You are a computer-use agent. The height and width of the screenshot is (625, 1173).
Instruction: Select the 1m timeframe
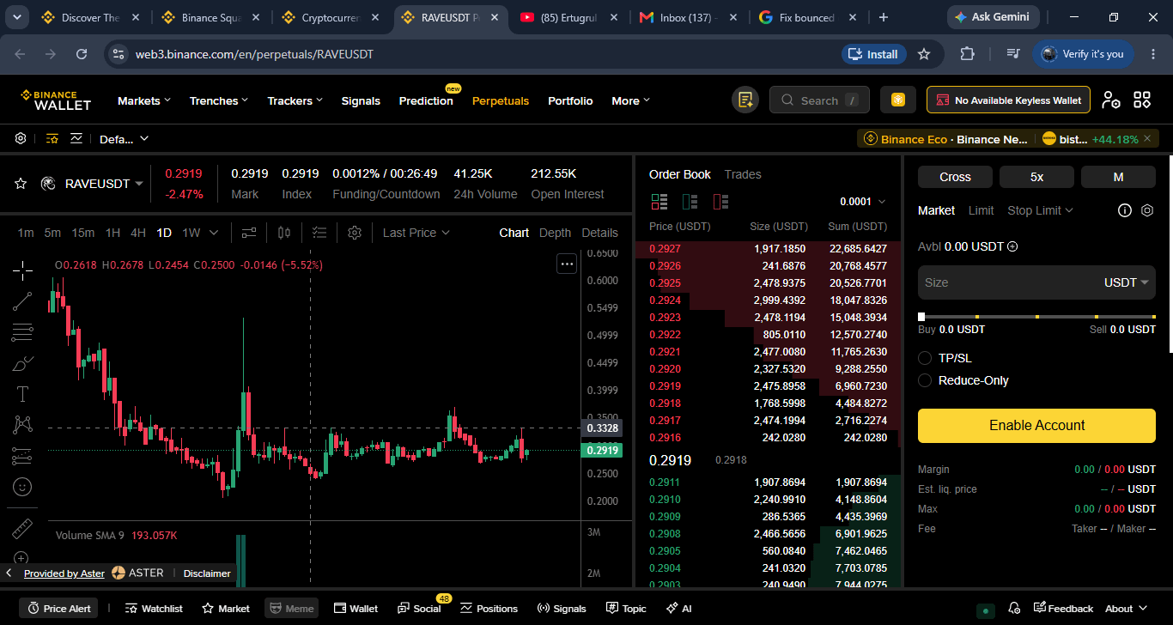[x=26, y=233]
